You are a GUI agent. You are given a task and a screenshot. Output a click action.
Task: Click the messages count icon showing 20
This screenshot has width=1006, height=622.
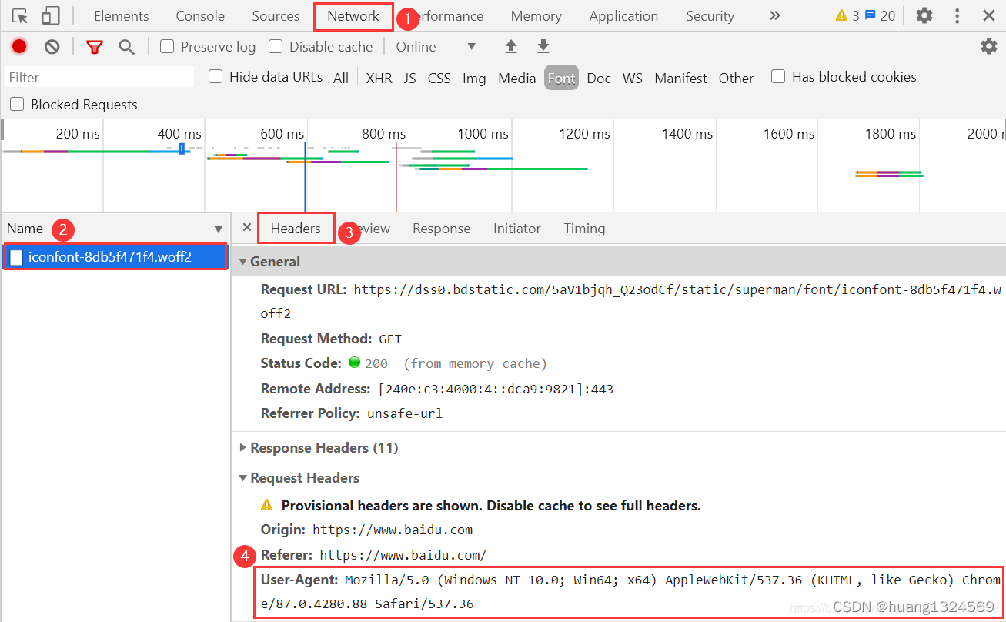pyautogui.click(x=880, y=15)
